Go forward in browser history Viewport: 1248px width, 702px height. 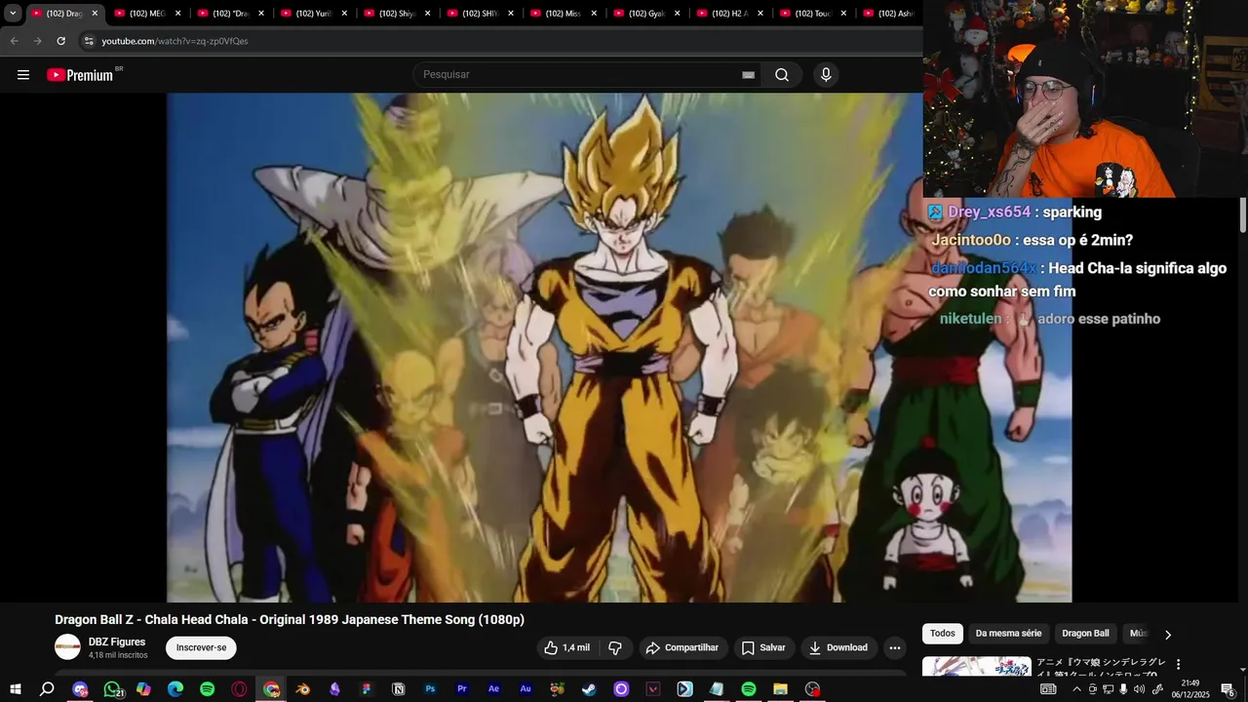[37, 41]
